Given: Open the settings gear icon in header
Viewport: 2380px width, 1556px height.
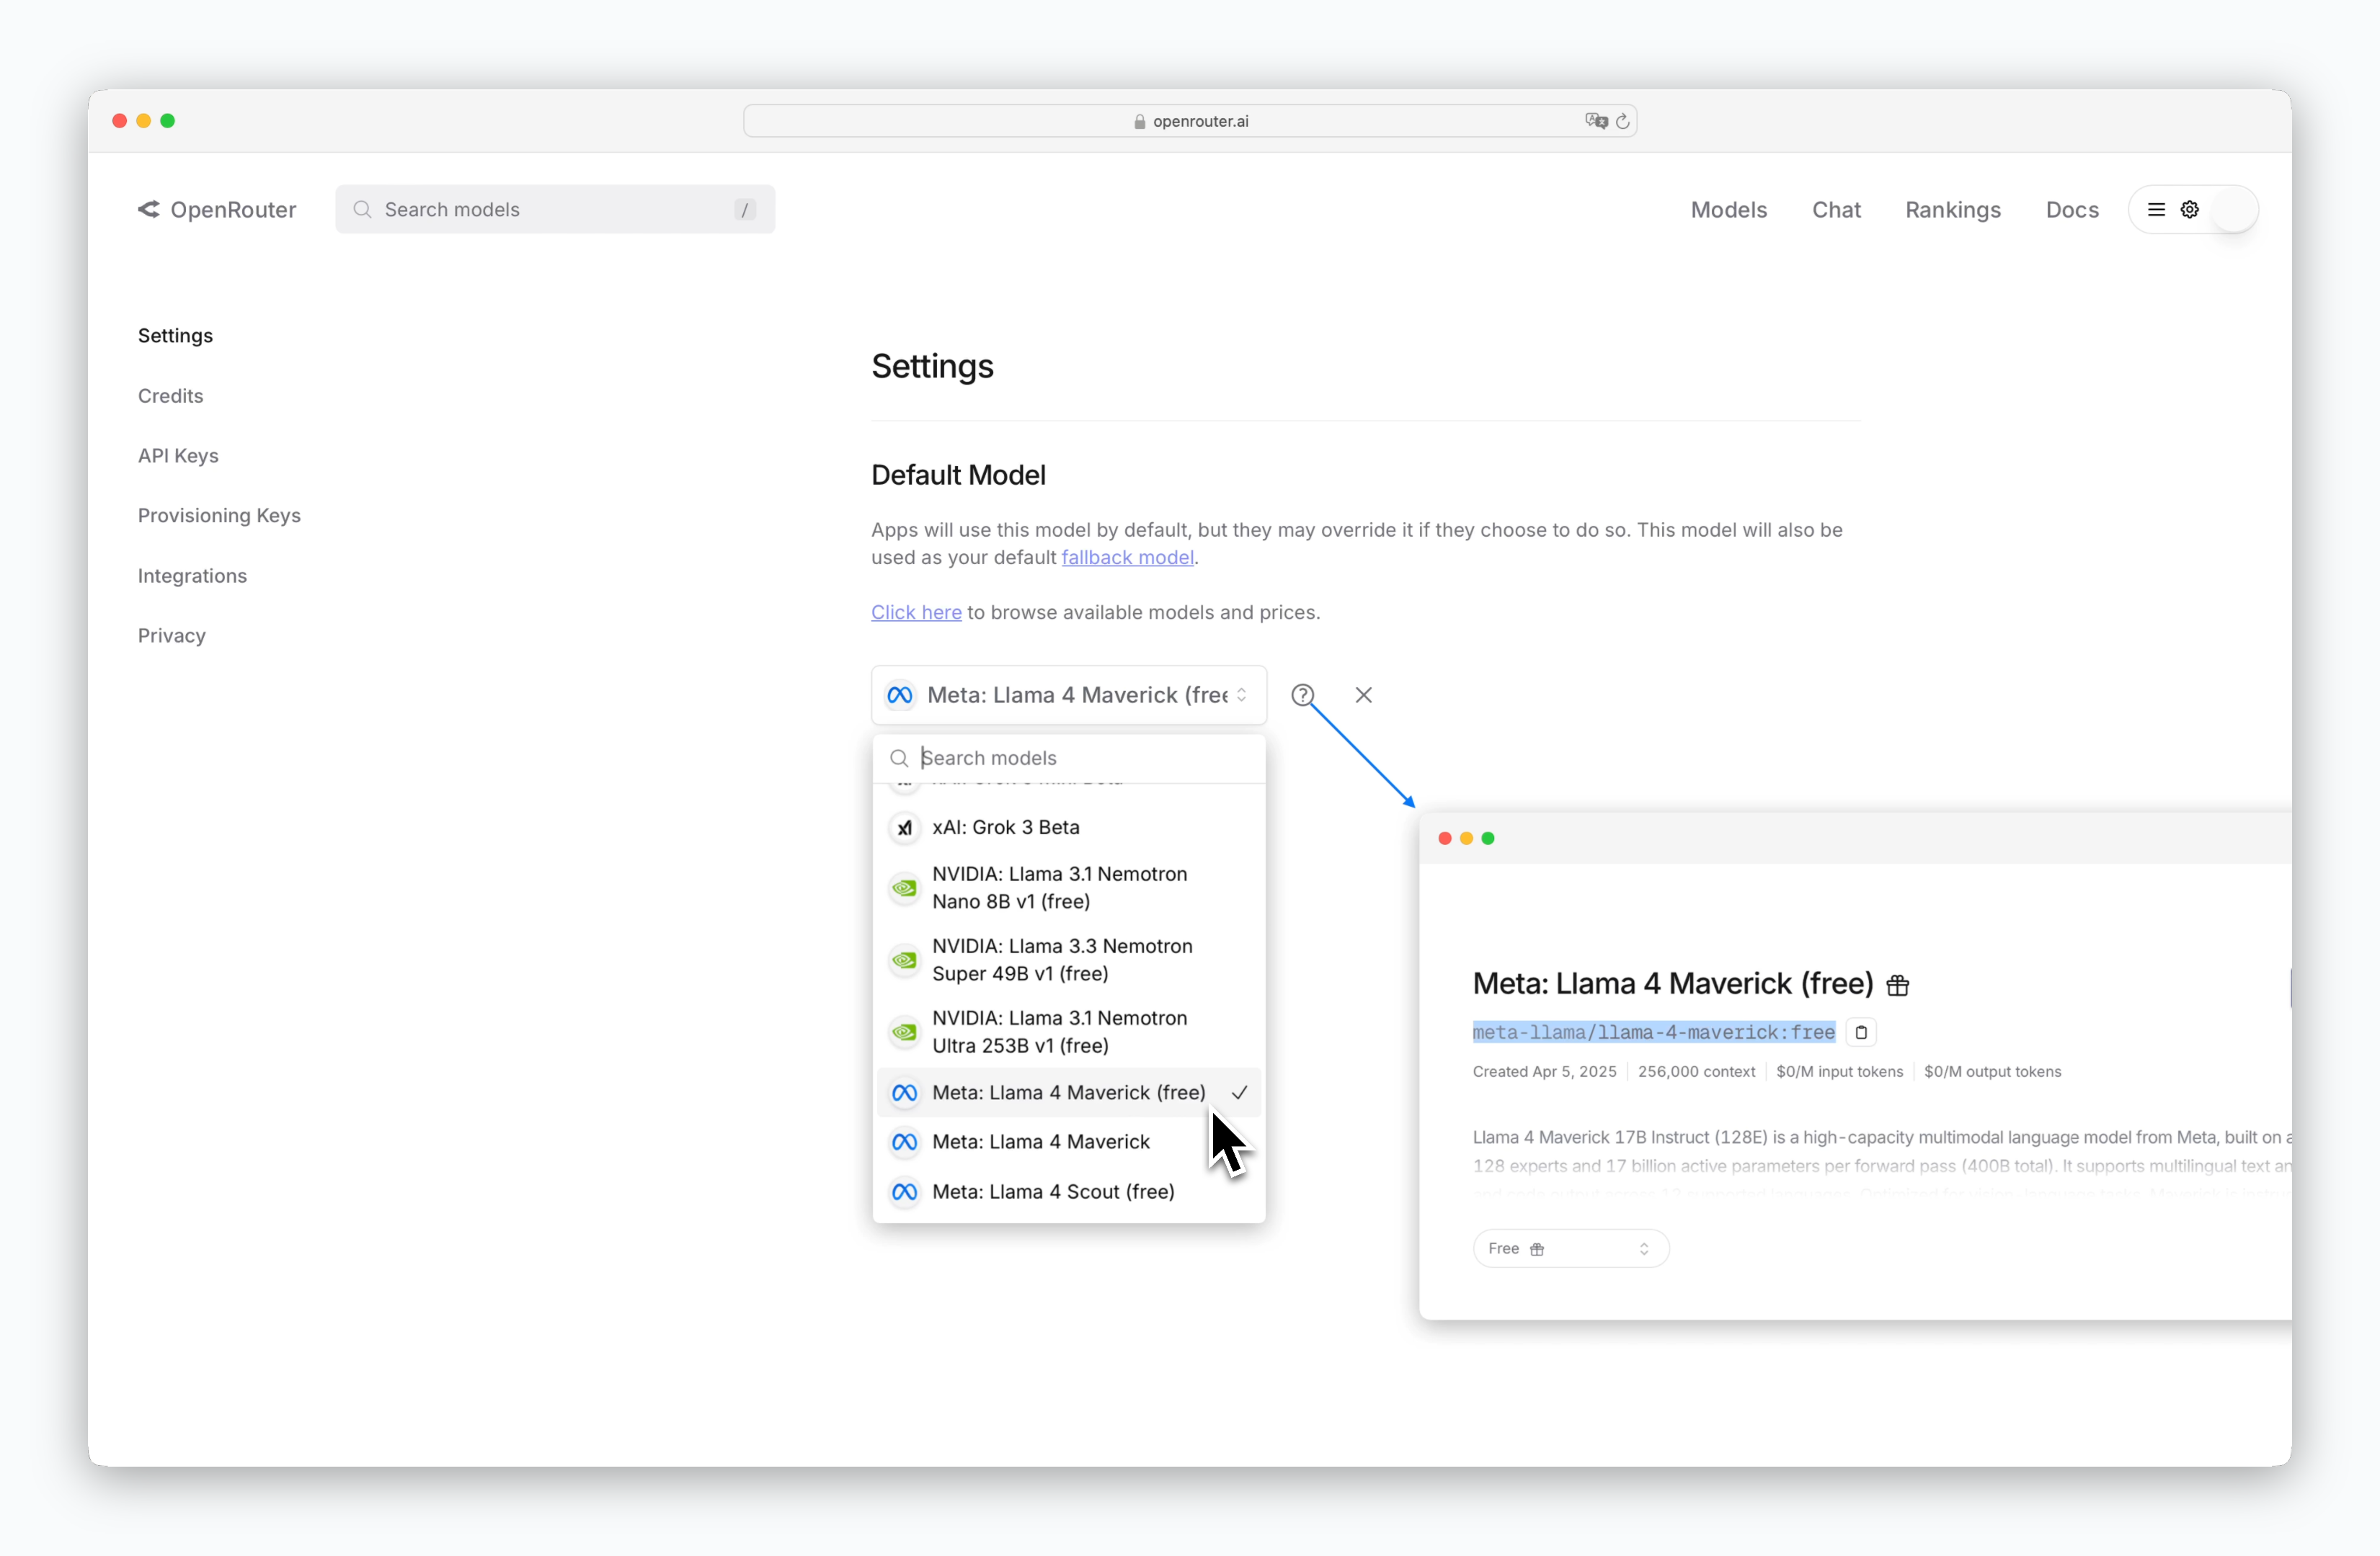Looking at the screenshot, I should 2189,209.
